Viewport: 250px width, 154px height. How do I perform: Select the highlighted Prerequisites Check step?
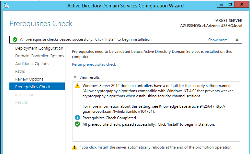pyautogui.click(x=37, y=86)
